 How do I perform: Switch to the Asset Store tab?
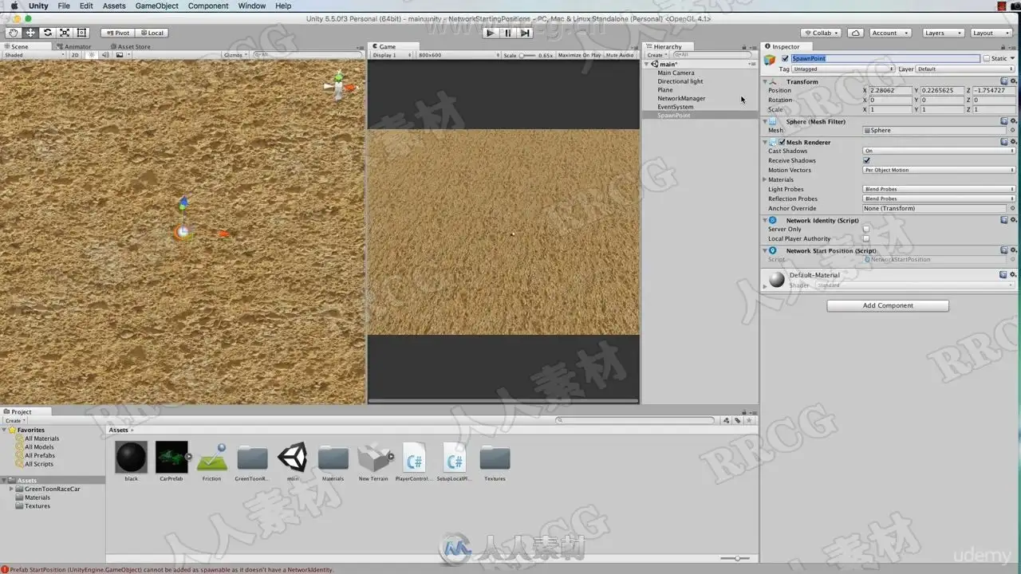click(132, 46)
